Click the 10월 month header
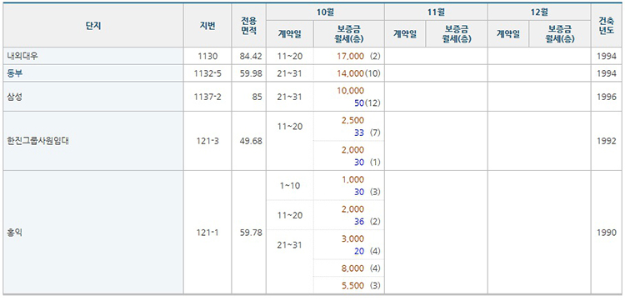 tap(325, 13)
